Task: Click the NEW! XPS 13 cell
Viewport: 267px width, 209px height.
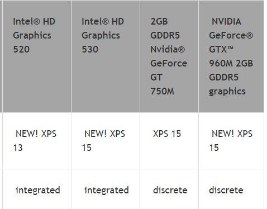Action: click(37, 141)
